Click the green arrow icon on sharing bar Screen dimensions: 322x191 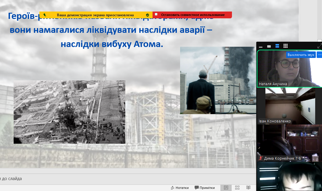point(45,14)
